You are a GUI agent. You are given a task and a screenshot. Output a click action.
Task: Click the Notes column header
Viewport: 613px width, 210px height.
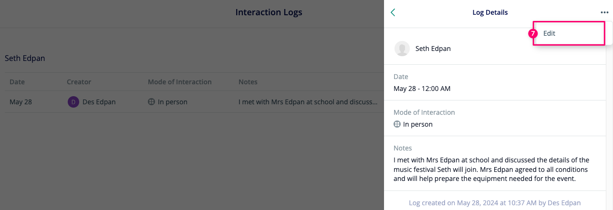[x=248, y=82]
